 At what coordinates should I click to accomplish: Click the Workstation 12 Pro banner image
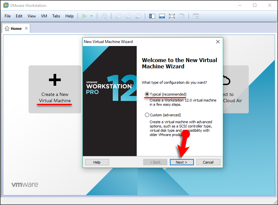click(x=110, y=101)
